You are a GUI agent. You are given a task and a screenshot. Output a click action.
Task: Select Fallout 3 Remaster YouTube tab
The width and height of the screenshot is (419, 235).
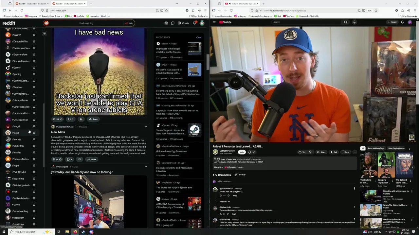click(x=242, y=4)
